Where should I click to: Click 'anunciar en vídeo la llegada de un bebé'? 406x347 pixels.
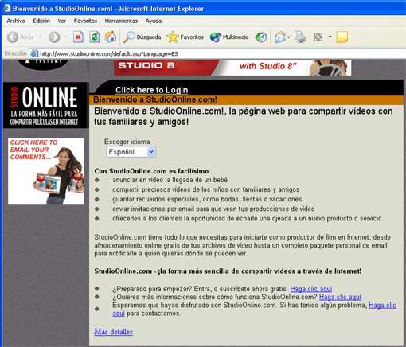(170, 180)
